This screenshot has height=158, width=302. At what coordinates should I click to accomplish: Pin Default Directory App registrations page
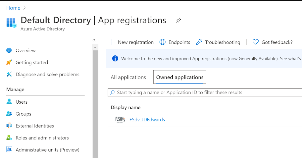(178, 21)
